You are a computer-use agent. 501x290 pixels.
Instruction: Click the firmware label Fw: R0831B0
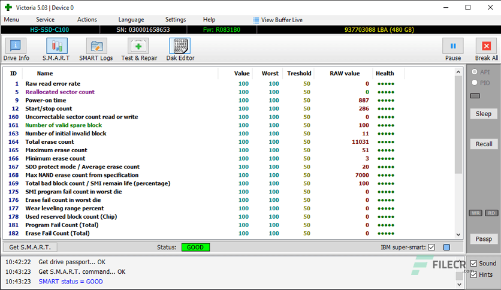[x=221, y=30]
